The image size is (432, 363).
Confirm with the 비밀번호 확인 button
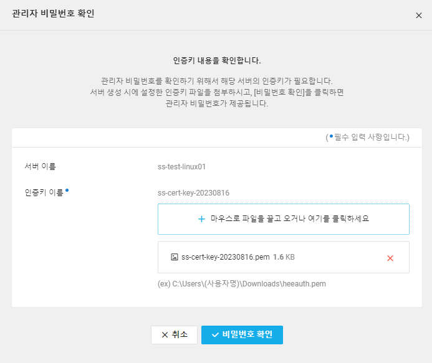coord(242,334)
